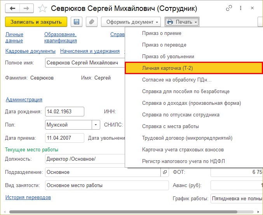
Task: Click the scrollbar right arrow
Action: (258, 212)
